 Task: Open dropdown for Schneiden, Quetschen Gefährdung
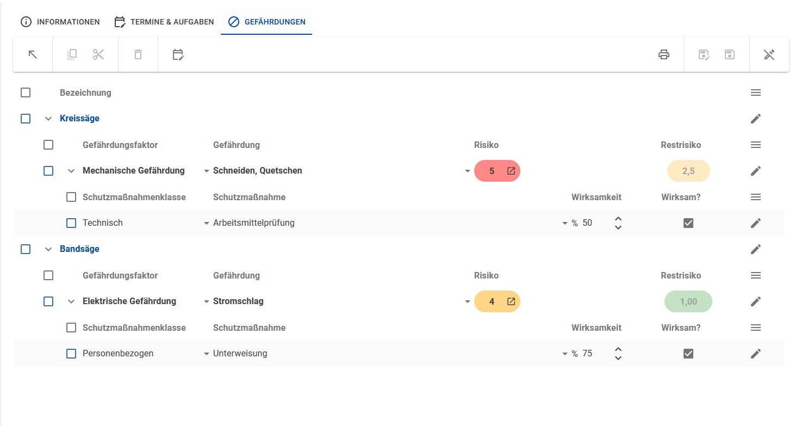(207, 171)
